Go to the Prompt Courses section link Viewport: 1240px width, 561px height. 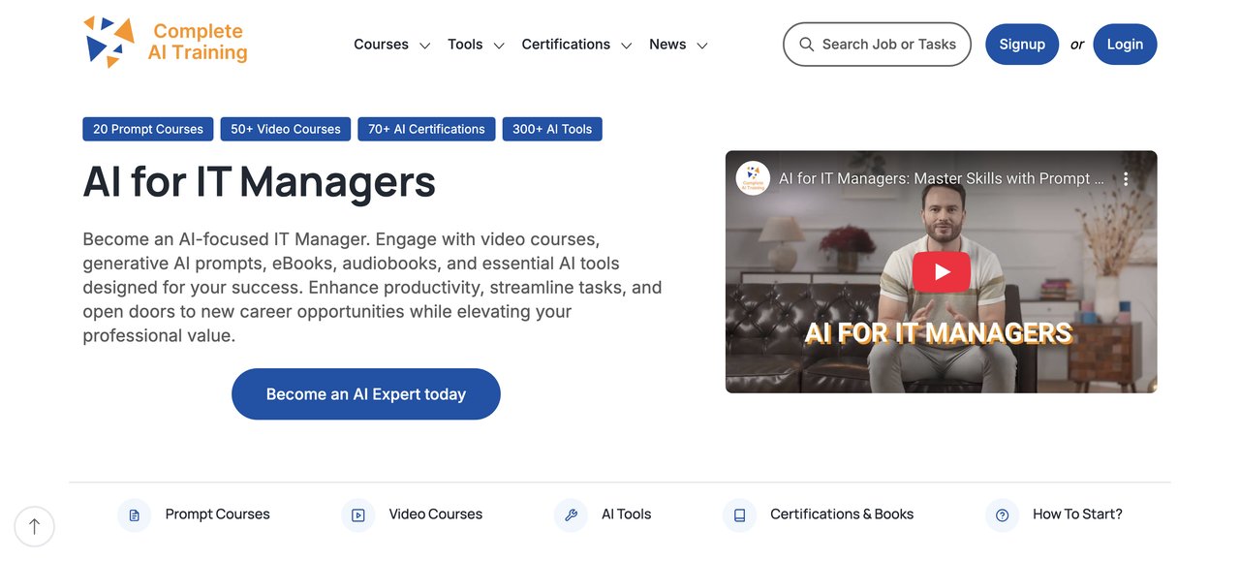pos(218,514)
